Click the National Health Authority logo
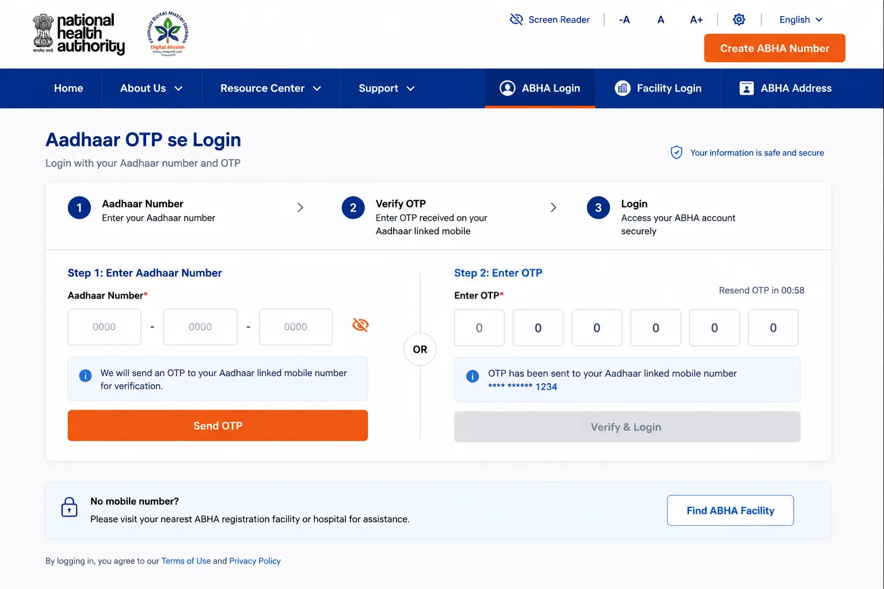 (x=79, y=34)
